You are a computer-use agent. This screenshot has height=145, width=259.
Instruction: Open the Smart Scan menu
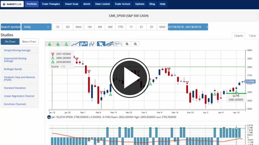pos(71,4)
